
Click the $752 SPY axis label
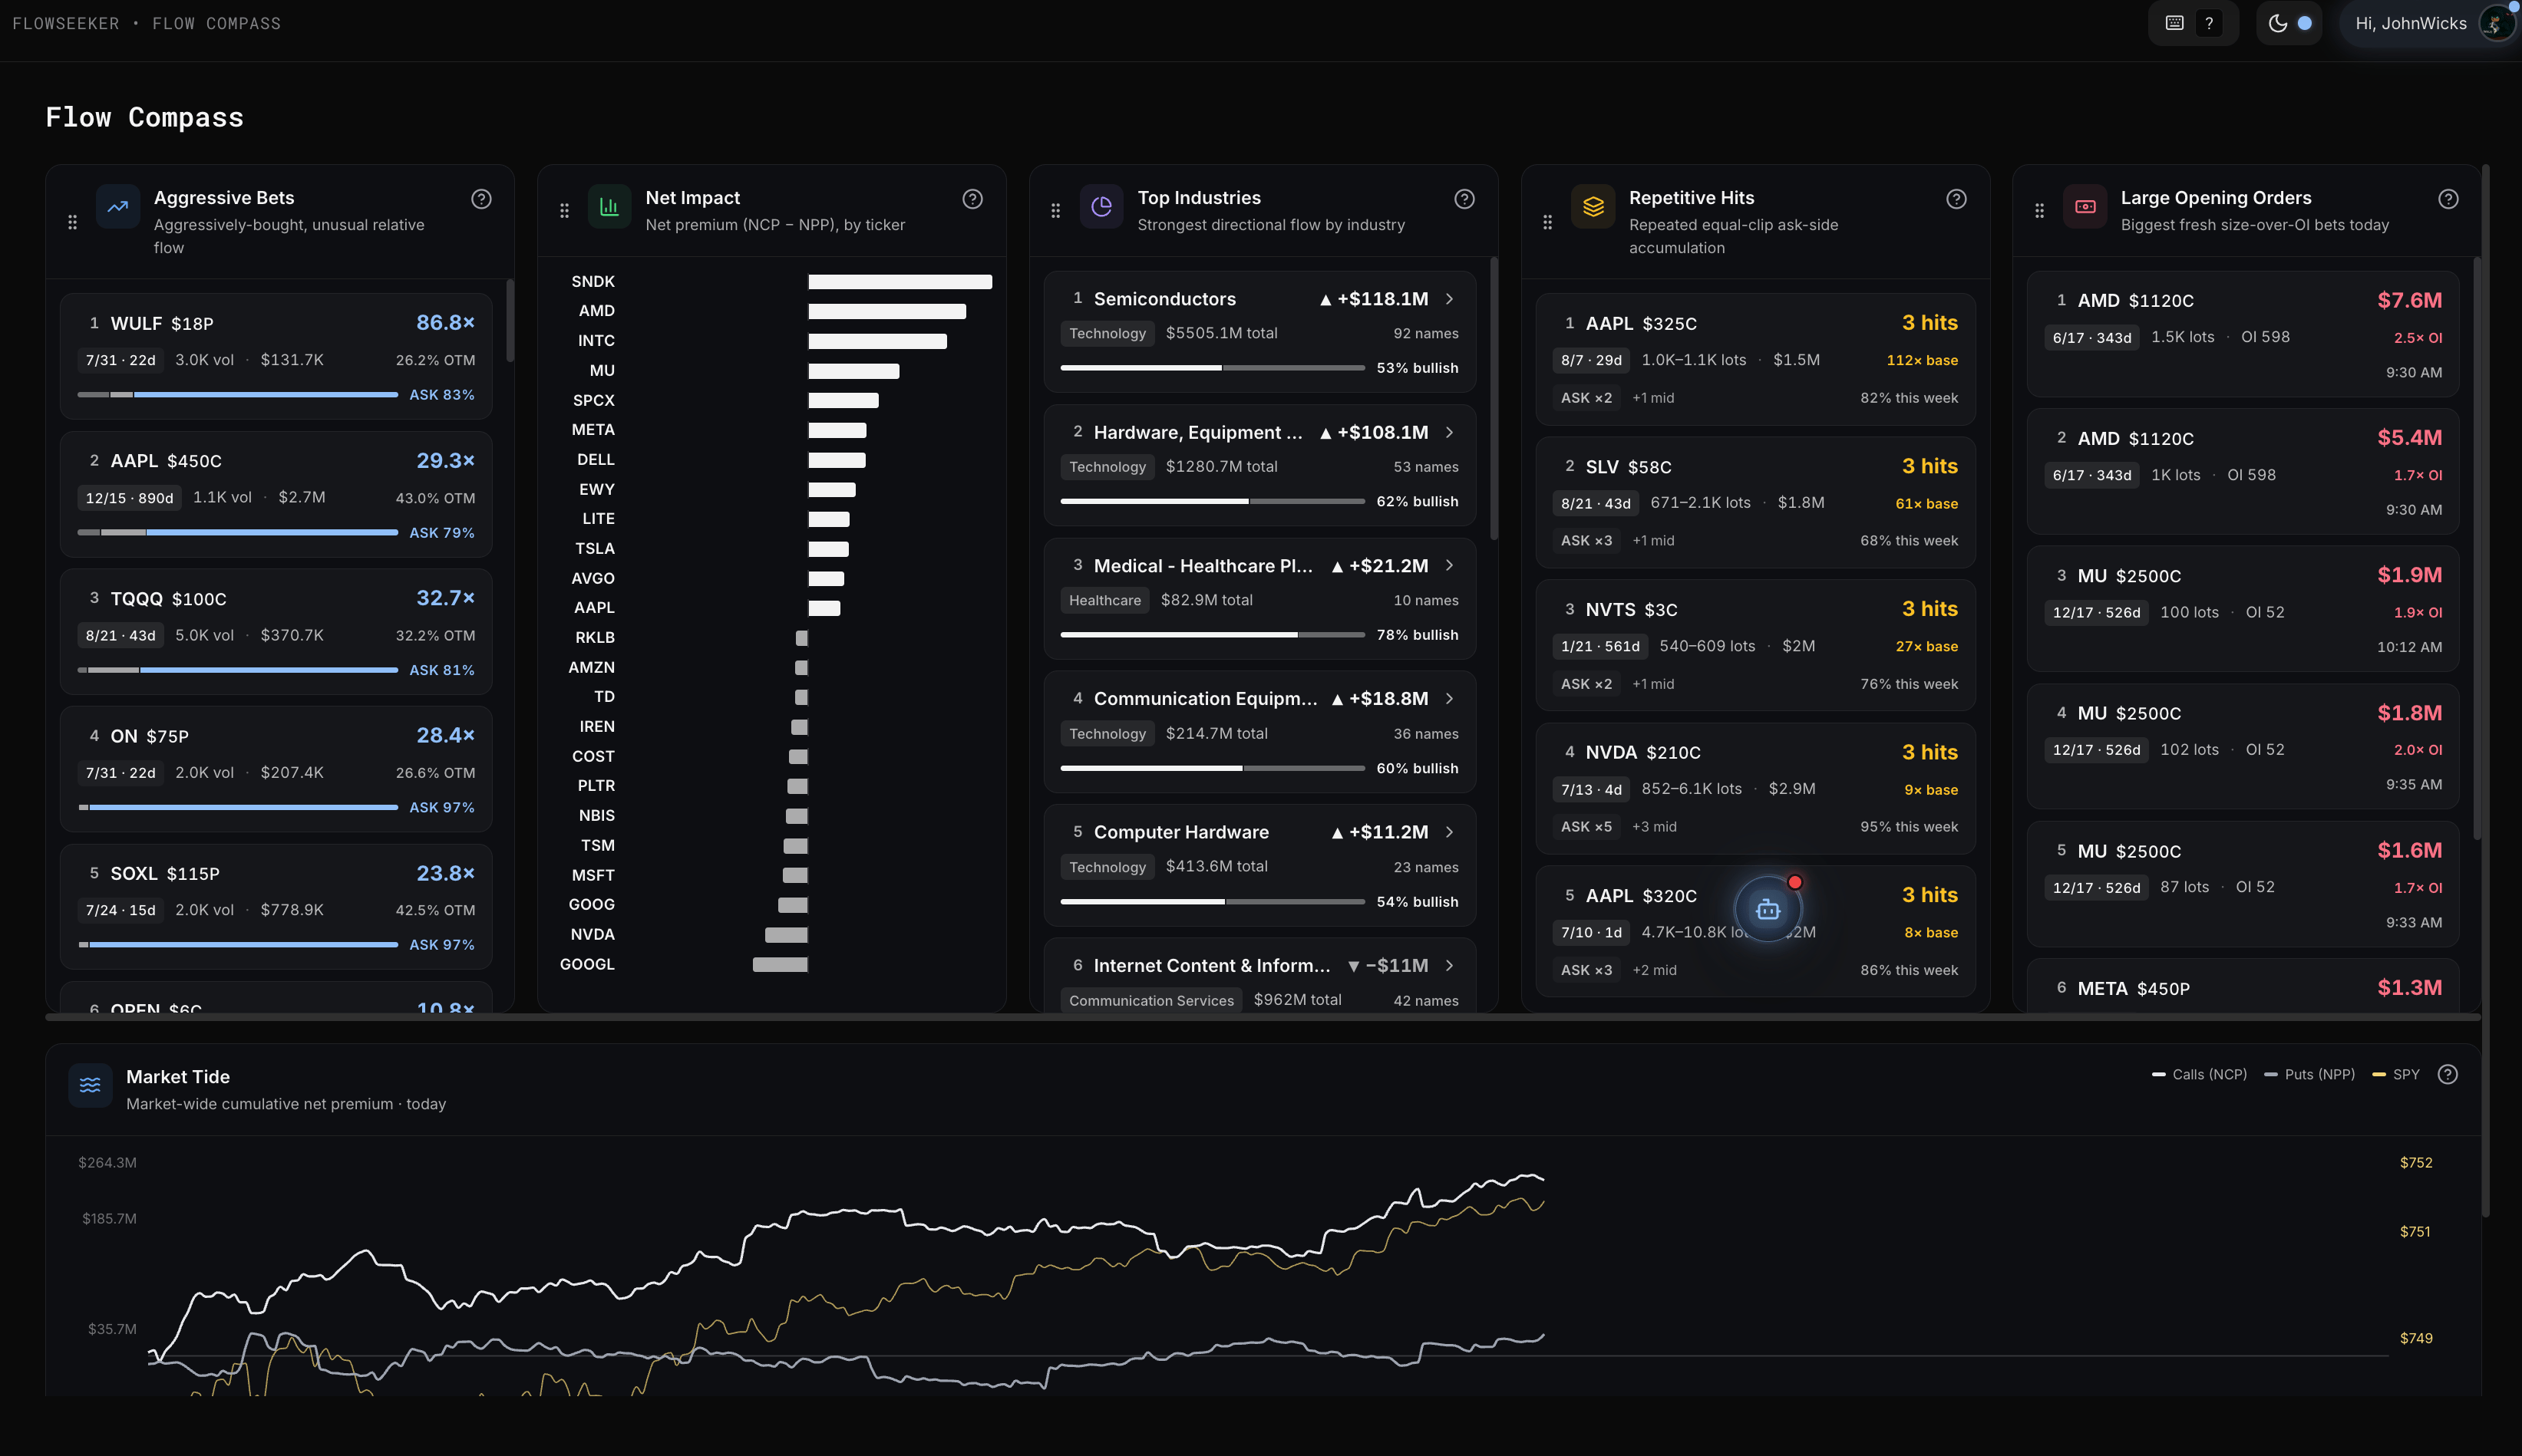(x=2416, y=1162)
